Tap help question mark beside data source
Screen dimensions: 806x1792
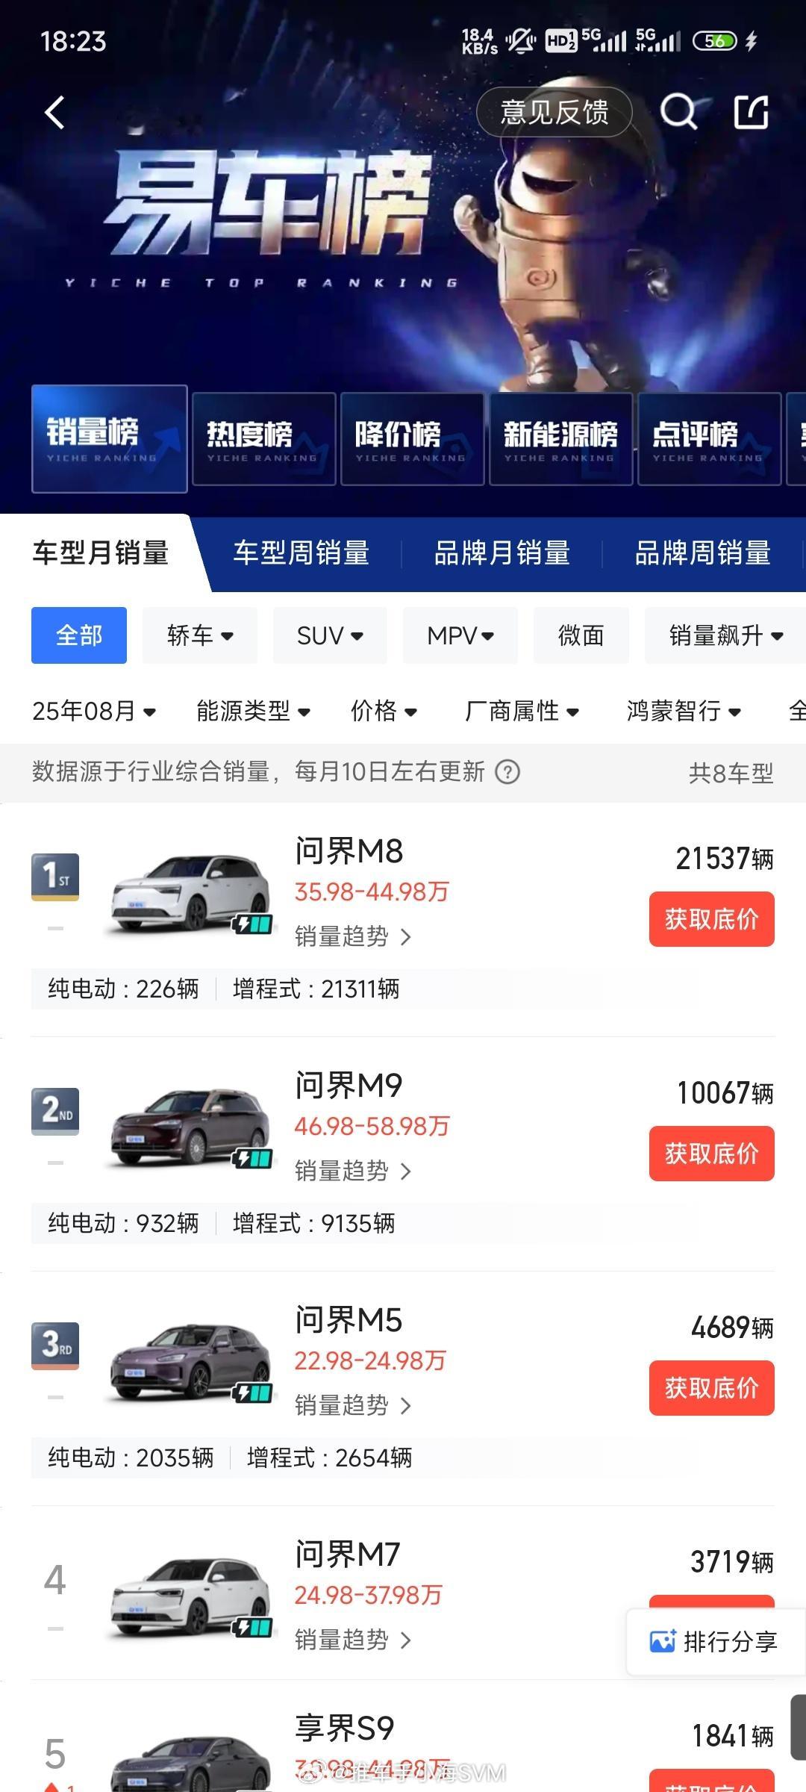(x=507, y=771)
